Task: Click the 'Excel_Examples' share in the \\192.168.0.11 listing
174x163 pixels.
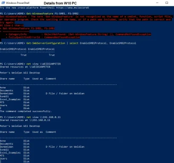Action: (10, 153)
